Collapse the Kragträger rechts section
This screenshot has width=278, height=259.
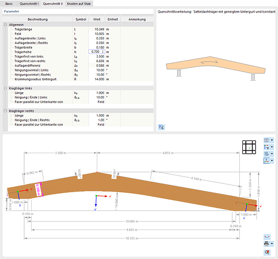5,111
